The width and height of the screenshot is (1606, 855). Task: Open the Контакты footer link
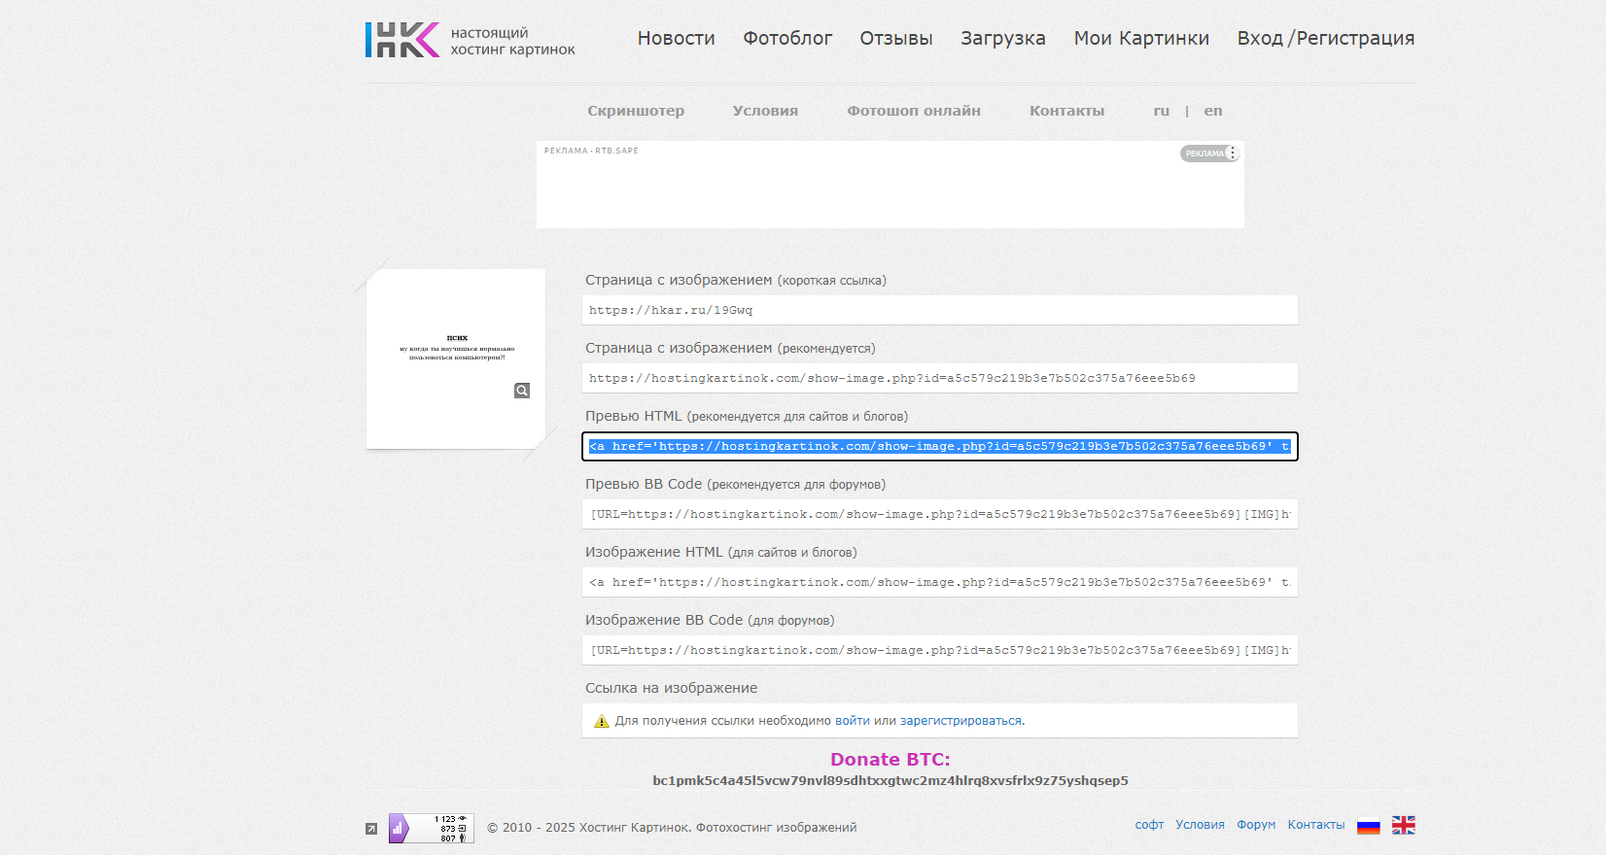[1316, 825]
